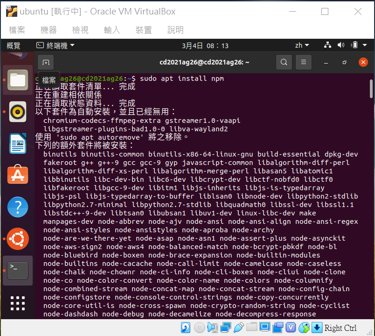Open a new terminal tab

point(46,62)
